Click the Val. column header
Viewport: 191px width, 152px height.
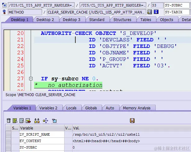coord(131,128)
